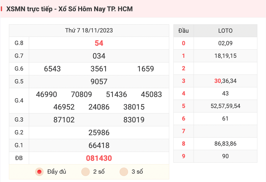Click the G.6 number 1659
Image resolution: width=266 pixels, height=182 pixels.
point(146,69)
